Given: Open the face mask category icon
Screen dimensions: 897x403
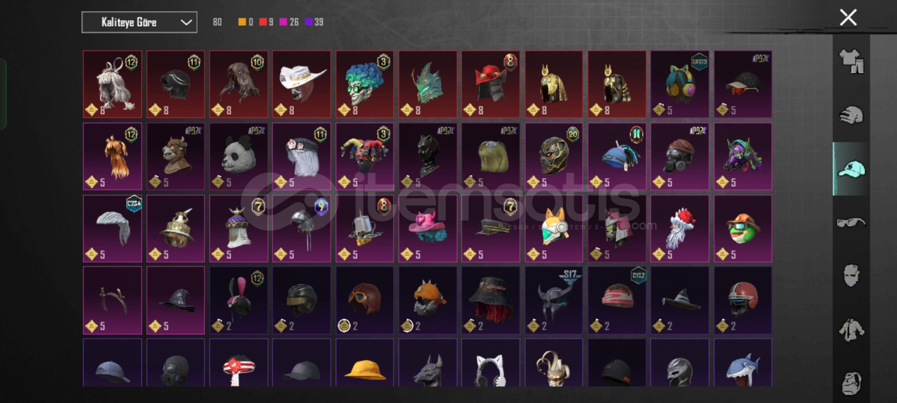Looking at the screenshot, I should (x=851, y=275).
